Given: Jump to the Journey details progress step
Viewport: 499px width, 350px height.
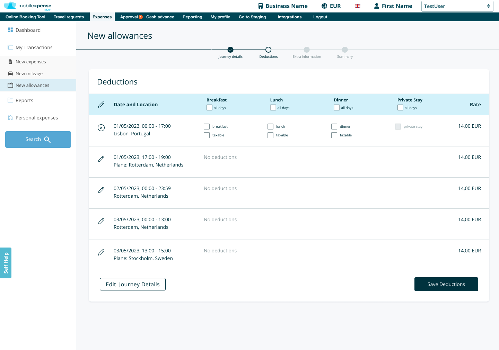Looking at the screenshot, I should click(230, 50).
